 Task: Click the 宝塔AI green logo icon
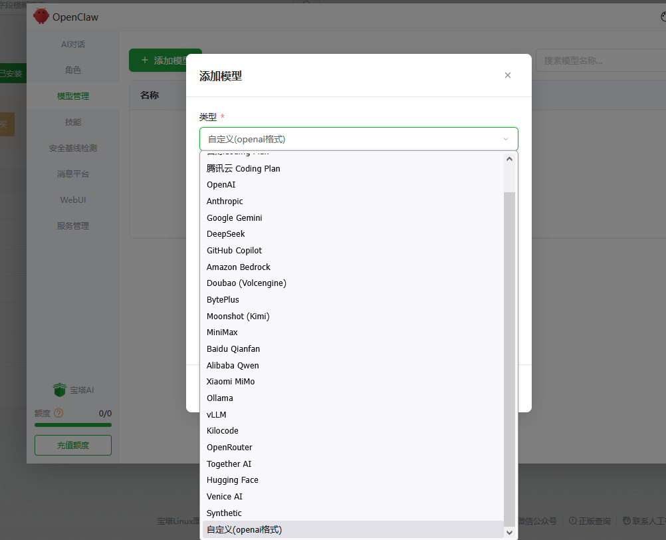click(60, 390)
